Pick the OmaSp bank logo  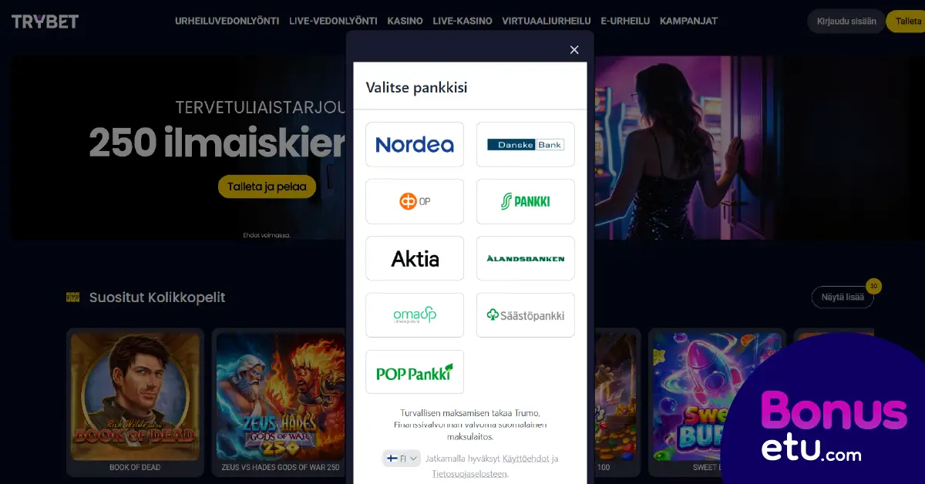[415, 315]
